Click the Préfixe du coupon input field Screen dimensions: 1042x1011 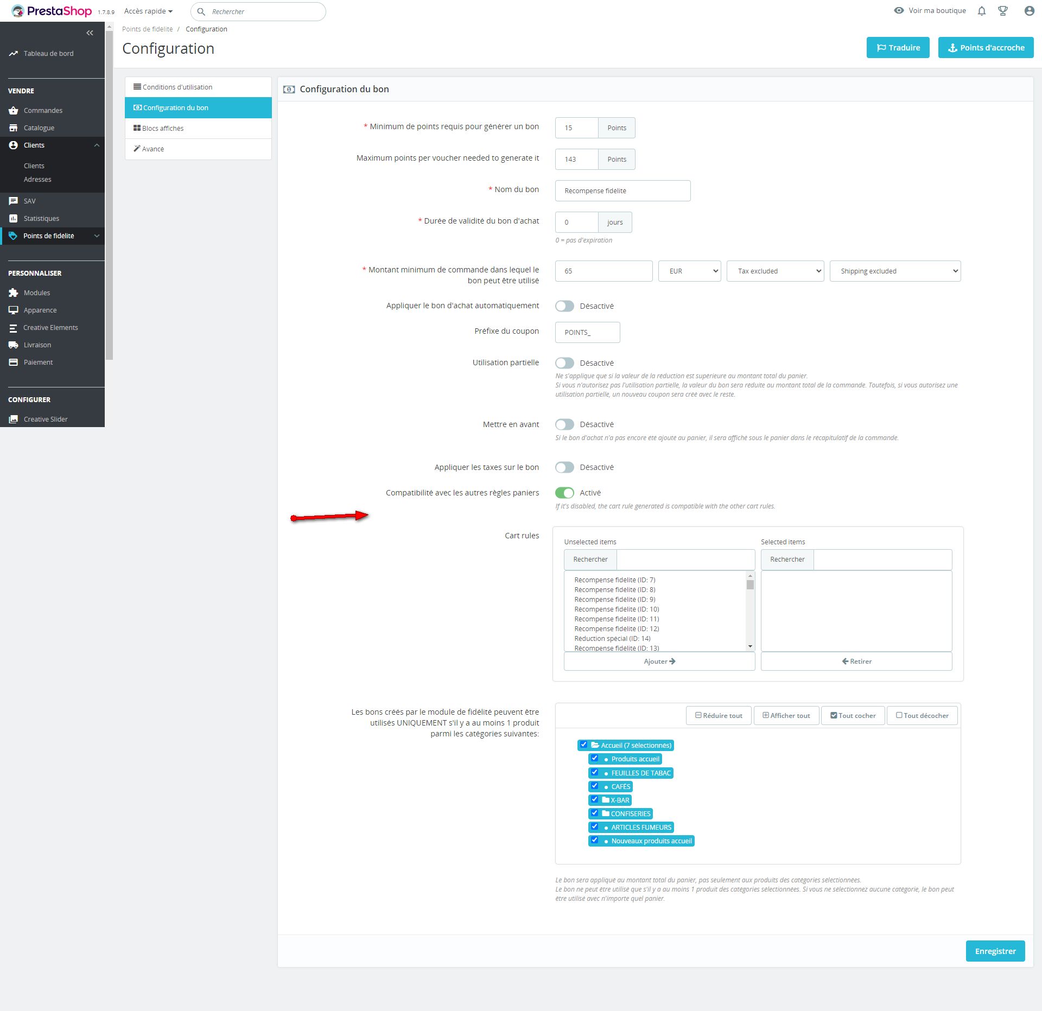[587, 333]
